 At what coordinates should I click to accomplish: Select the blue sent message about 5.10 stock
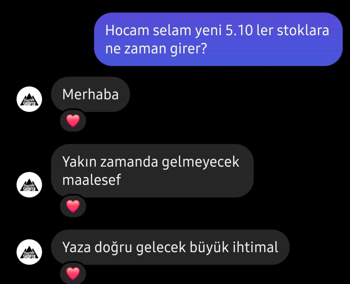coord(218,39)
